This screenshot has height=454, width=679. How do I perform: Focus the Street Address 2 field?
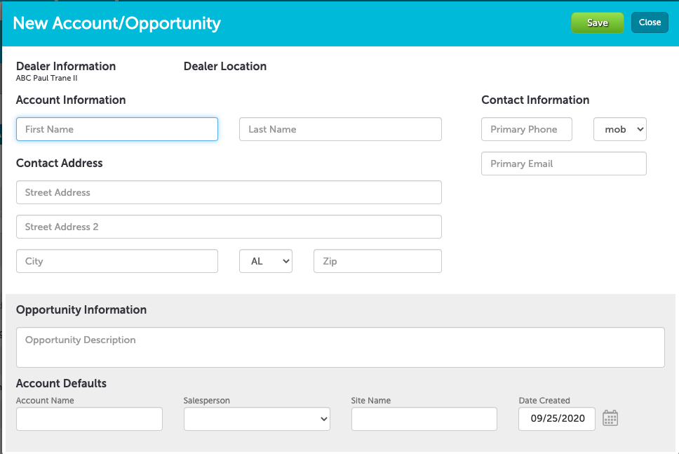229,227
